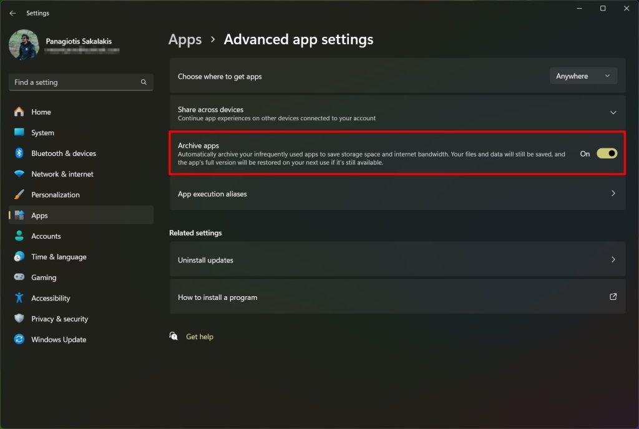This screenshot has height=429, width=639.
Task: Click the Personalization paintbrush icon
Action: click(19, 195)
